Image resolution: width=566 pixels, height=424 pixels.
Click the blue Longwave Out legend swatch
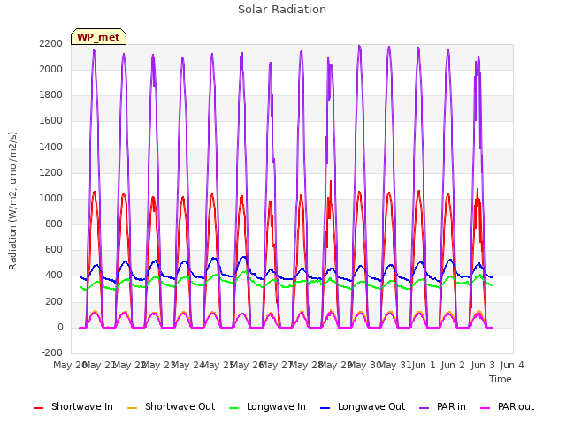(325, 408)
